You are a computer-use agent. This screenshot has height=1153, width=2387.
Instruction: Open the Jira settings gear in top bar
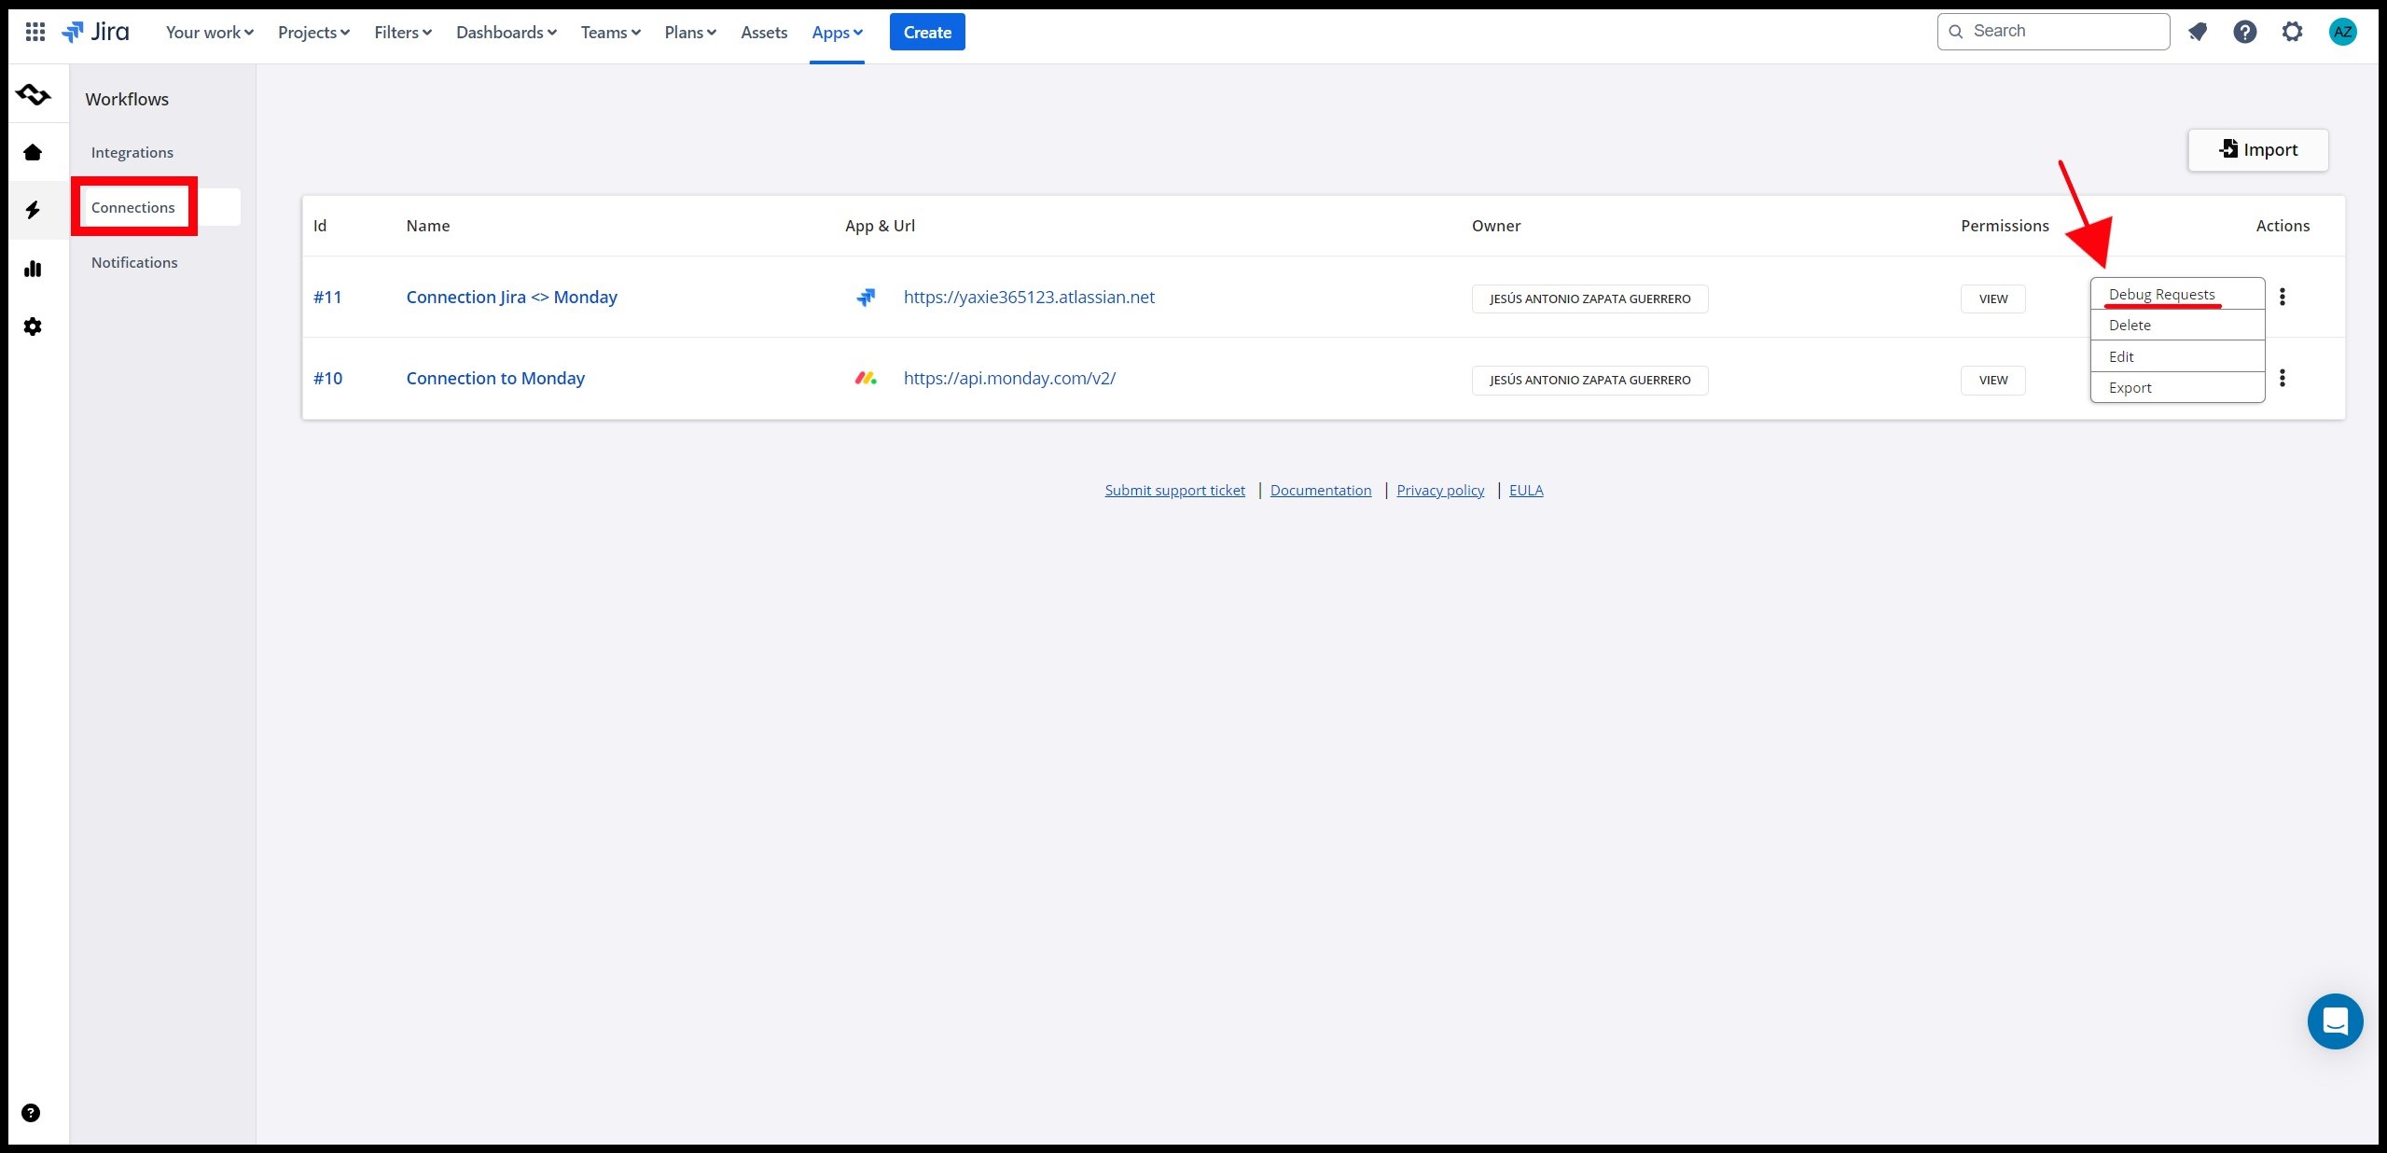click(2292, 32)
